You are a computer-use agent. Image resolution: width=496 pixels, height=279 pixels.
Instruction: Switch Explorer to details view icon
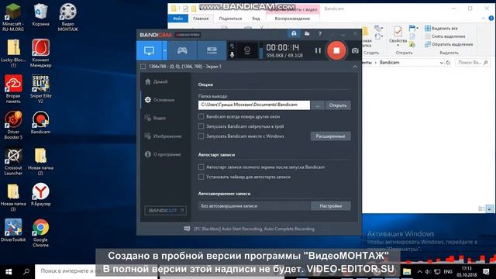pos(481,208)
